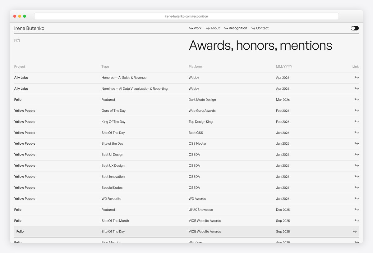
Task: Click the red close window button
Action: pyautogui.click(x=15, y=16)
